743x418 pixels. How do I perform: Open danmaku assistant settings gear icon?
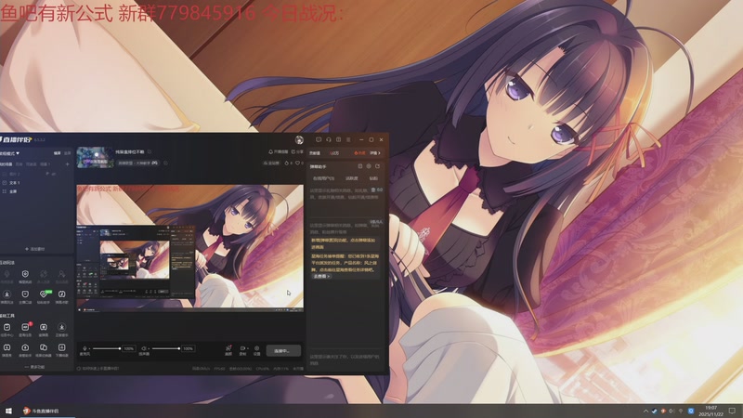click(x=369, y=166)
